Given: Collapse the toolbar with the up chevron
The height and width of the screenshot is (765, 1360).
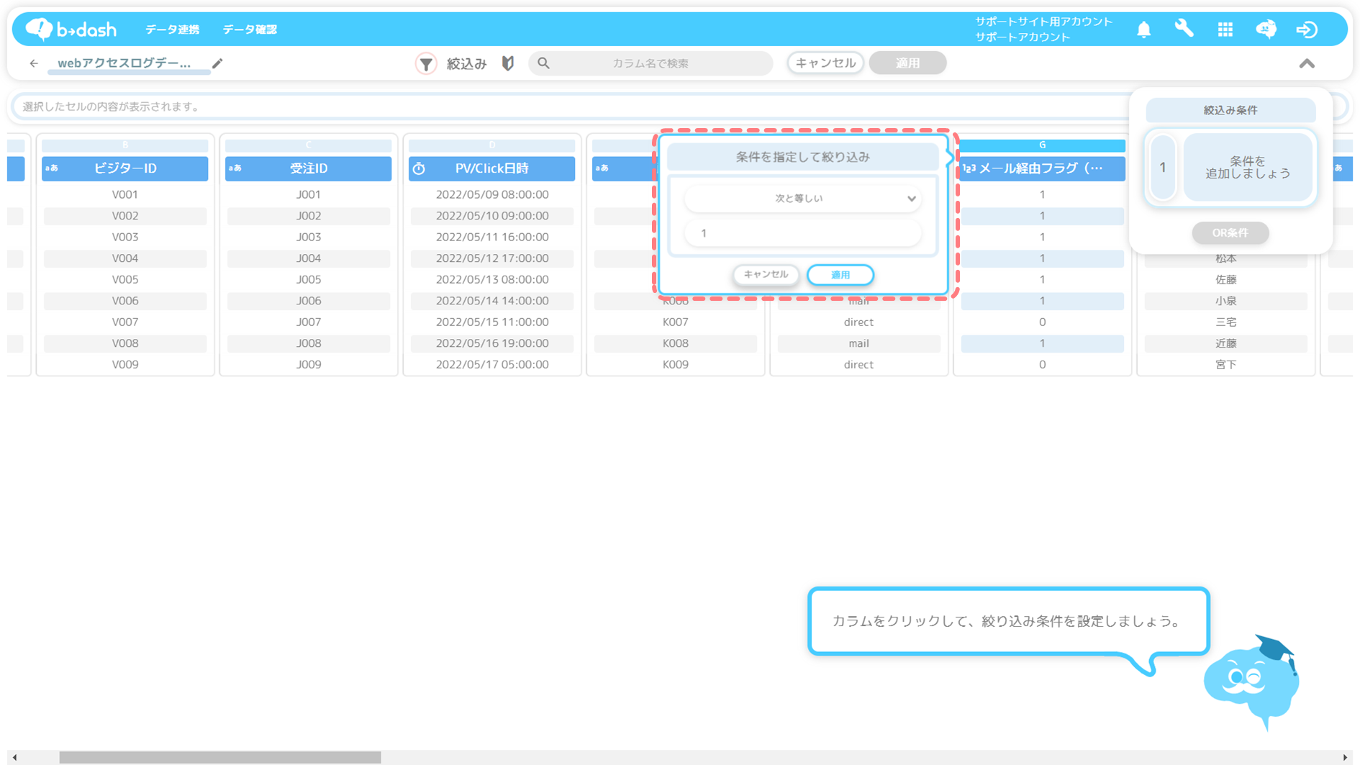Looking at the screenshot, I should (x=1307, y=63).
